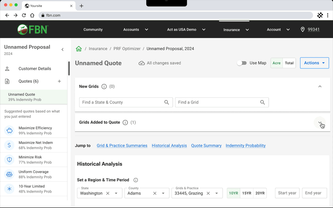The height and width of the screenshot is (208, 333).
Task: Click the New Grids info icon
Action: [104, 87]
